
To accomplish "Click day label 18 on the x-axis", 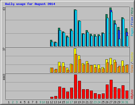I will [75, 102].
